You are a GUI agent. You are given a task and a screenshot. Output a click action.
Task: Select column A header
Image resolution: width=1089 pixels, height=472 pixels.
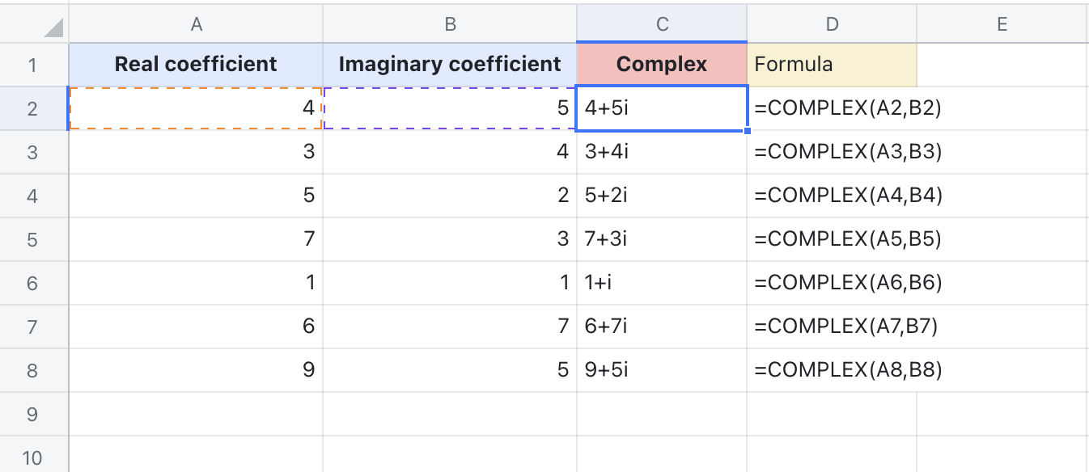[x=196, y=23]
